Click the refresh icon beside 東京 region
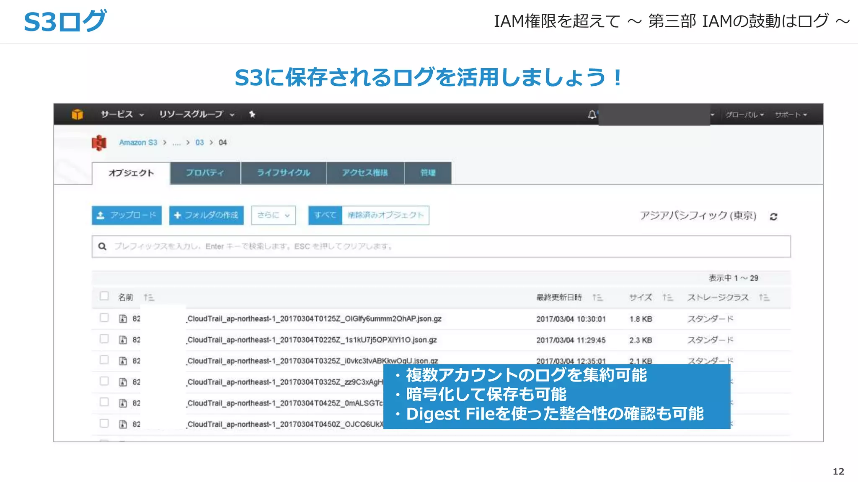Viewport: 858px width, 482px height. click(x=773, y=216)
